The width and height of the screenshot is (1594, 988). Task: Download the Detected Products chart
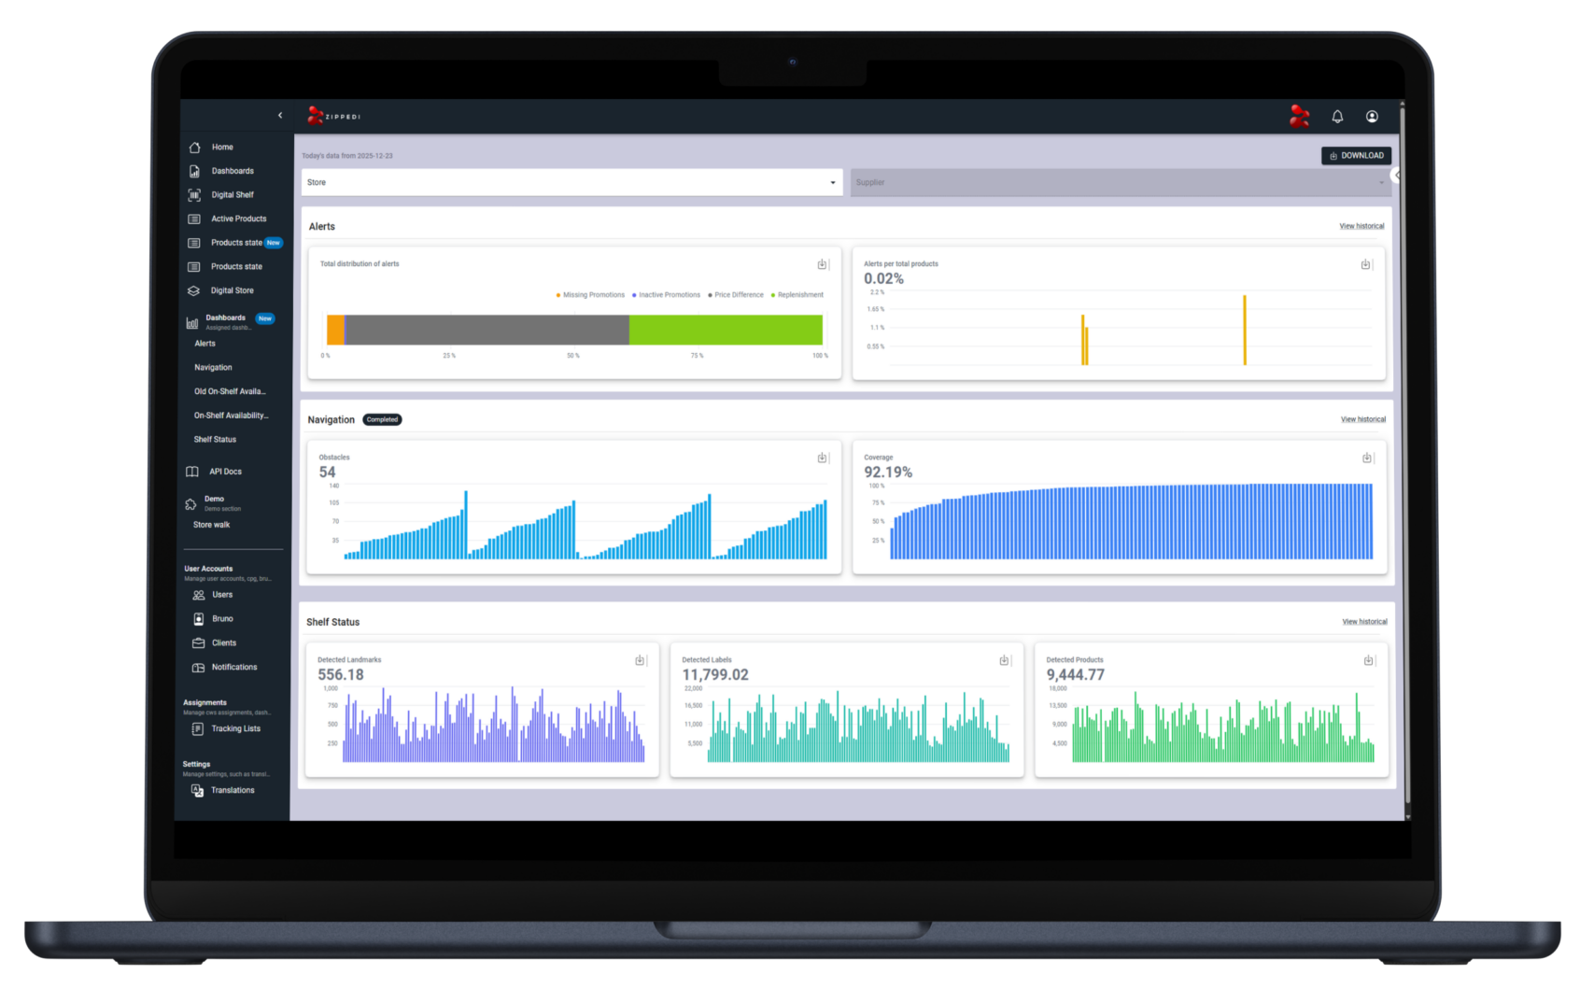1368,661
